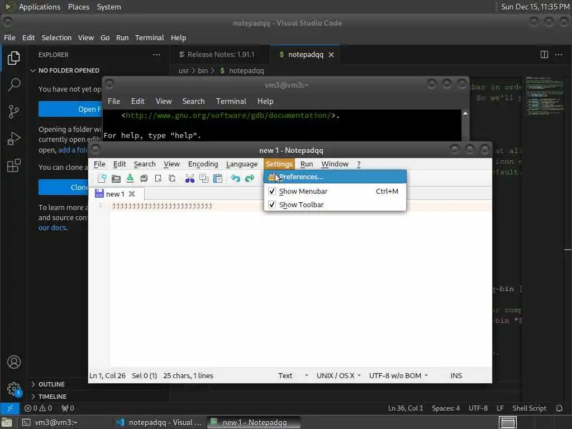This screenshot has height=429, width=572.
Task: Click the remote window icon in VS Code status bar
Action: click(x=10, y=408)
